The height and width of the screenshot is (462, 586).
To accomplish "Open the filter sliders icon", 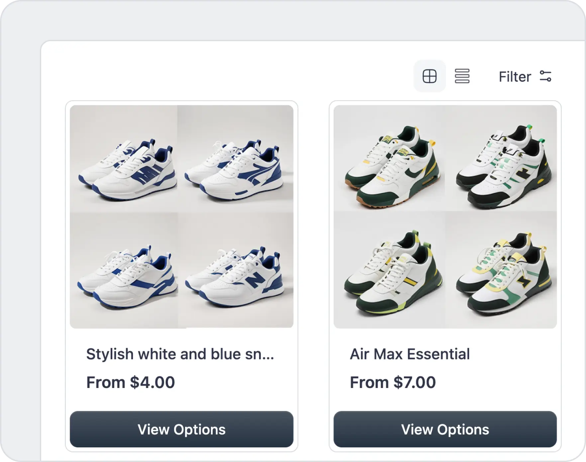I will 545,76.
